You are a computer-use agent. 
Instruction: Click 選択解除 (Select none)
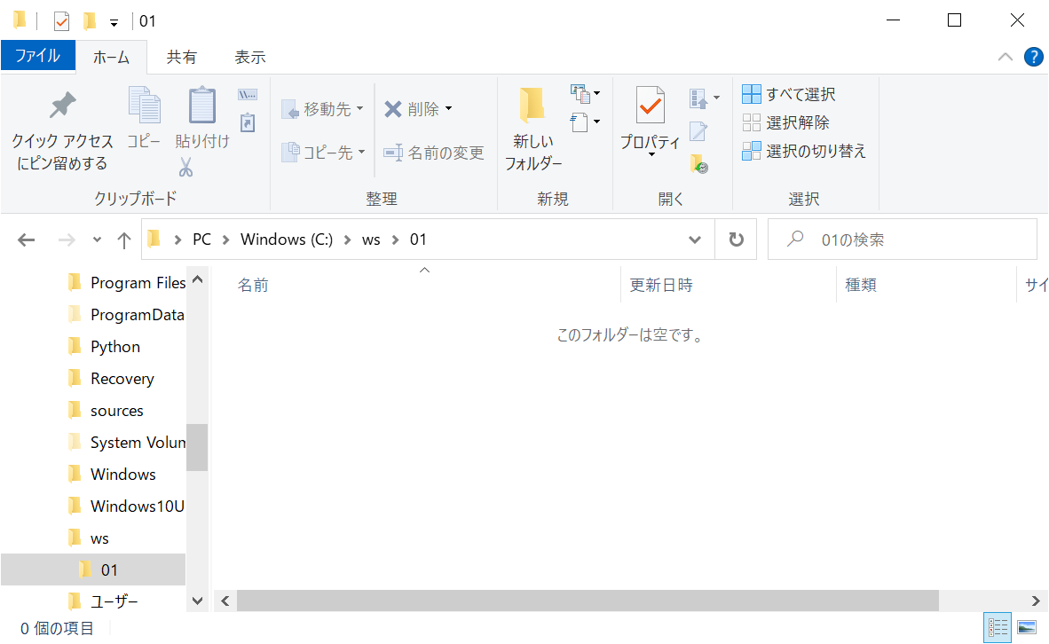click(786, 122)
